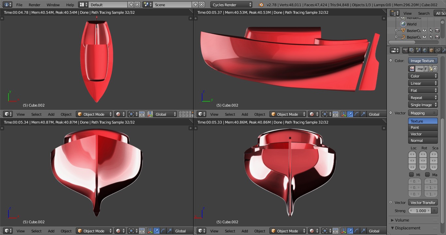Toggle visibility eye of first BezierCurve object

coord(424,30)
